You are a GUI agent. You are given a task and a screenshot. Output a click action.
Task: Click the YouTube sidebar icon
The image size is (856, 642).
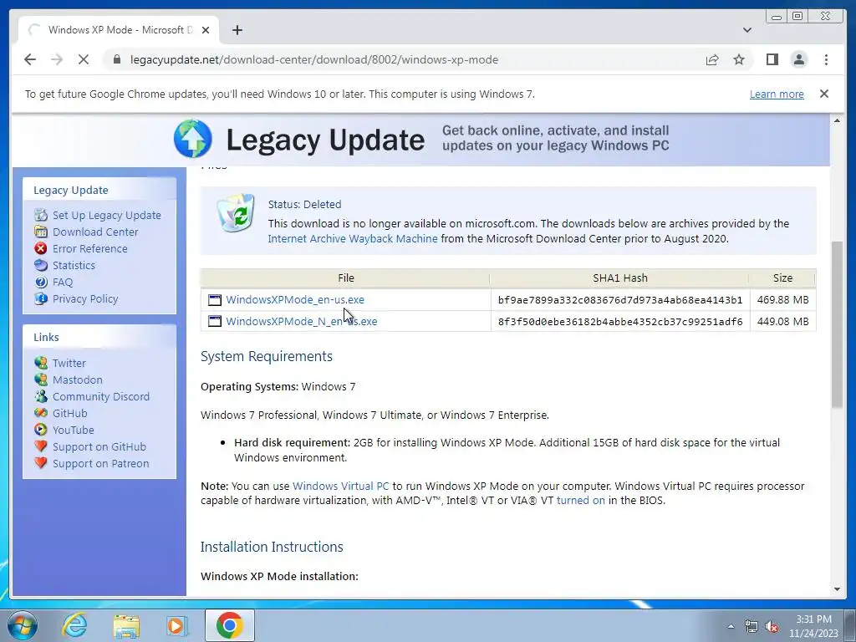tap(41, 430)
